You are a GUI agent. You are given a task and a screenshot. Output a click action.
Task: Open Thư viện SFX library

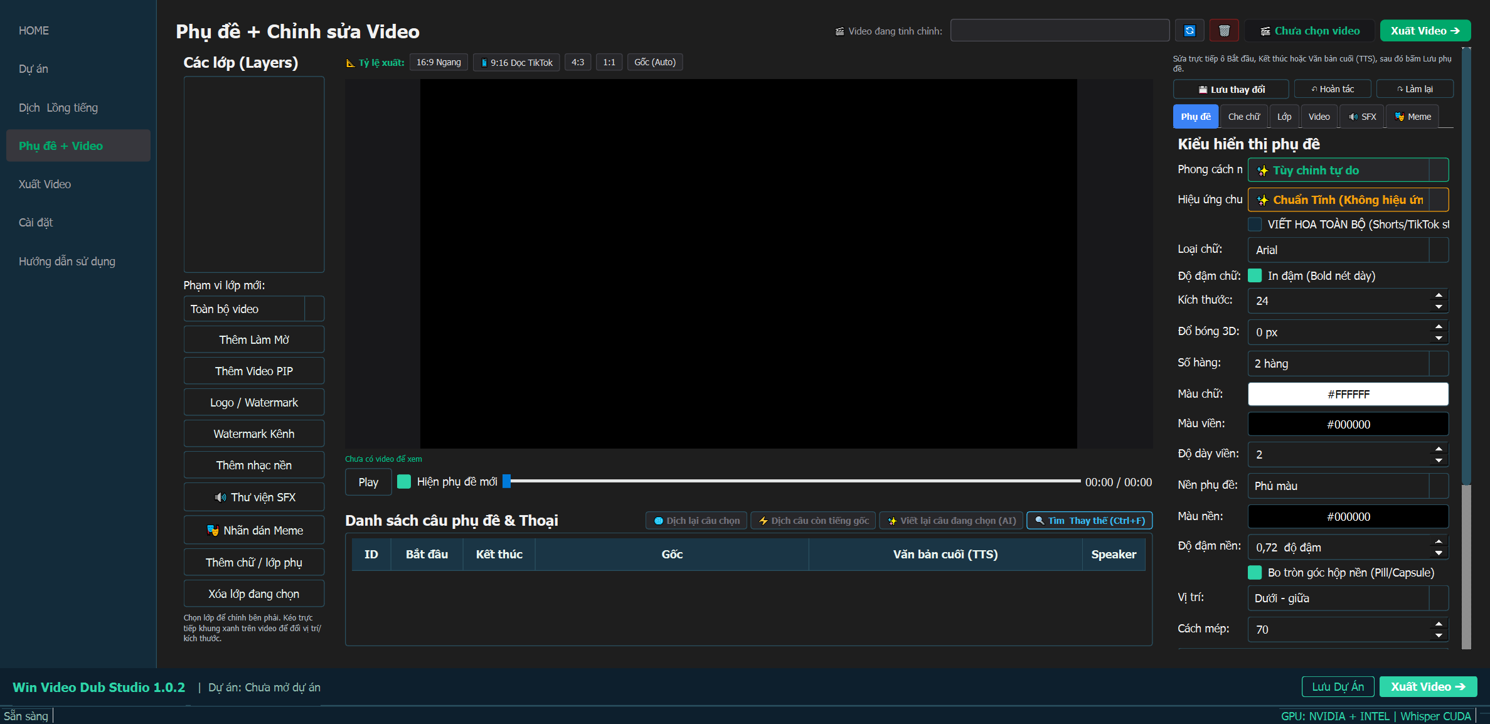(253, 497)
